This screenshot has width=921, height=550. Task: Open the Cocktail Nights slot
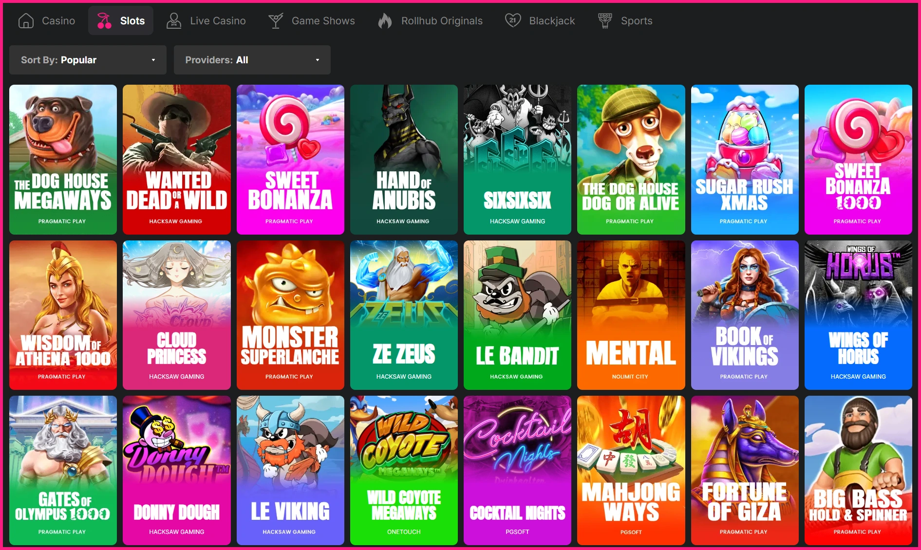(517, 470)
